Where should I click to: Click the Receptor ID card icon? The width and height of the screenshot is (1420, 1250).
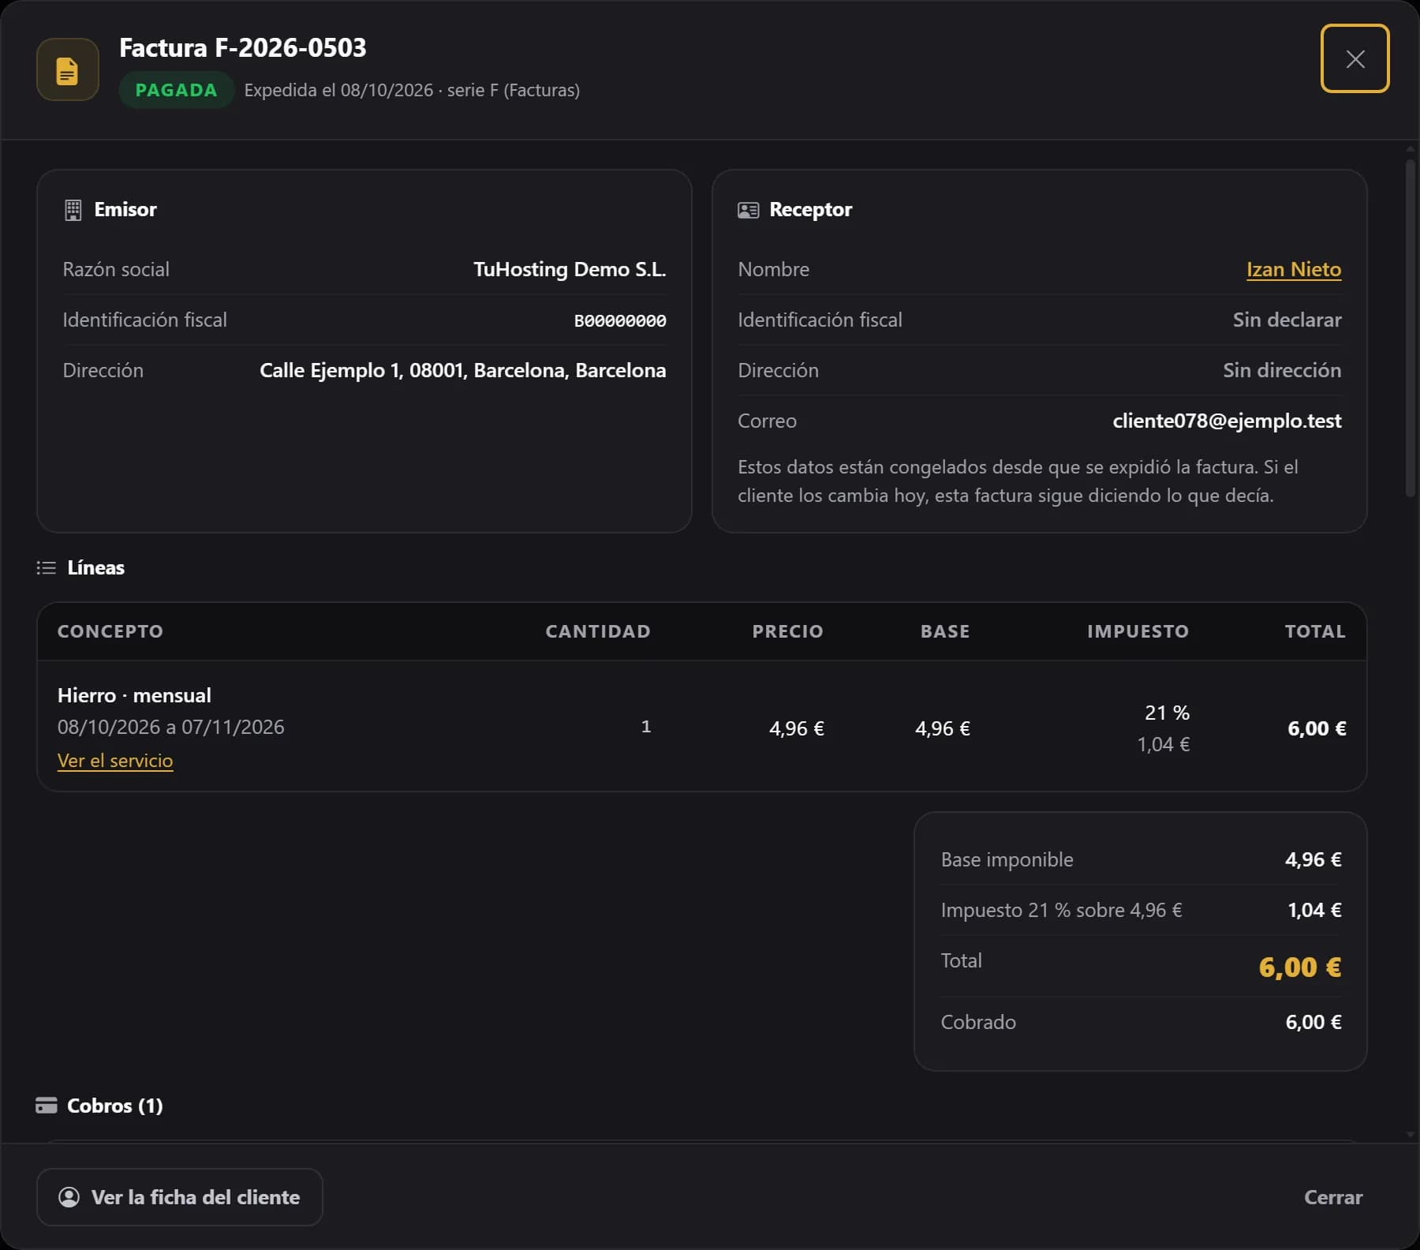(x=748, y=210)
